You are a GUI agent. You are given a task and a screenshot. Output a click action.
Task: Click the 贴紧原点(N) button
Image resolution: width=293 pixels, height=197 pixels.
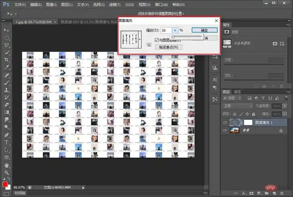[169, 47]
